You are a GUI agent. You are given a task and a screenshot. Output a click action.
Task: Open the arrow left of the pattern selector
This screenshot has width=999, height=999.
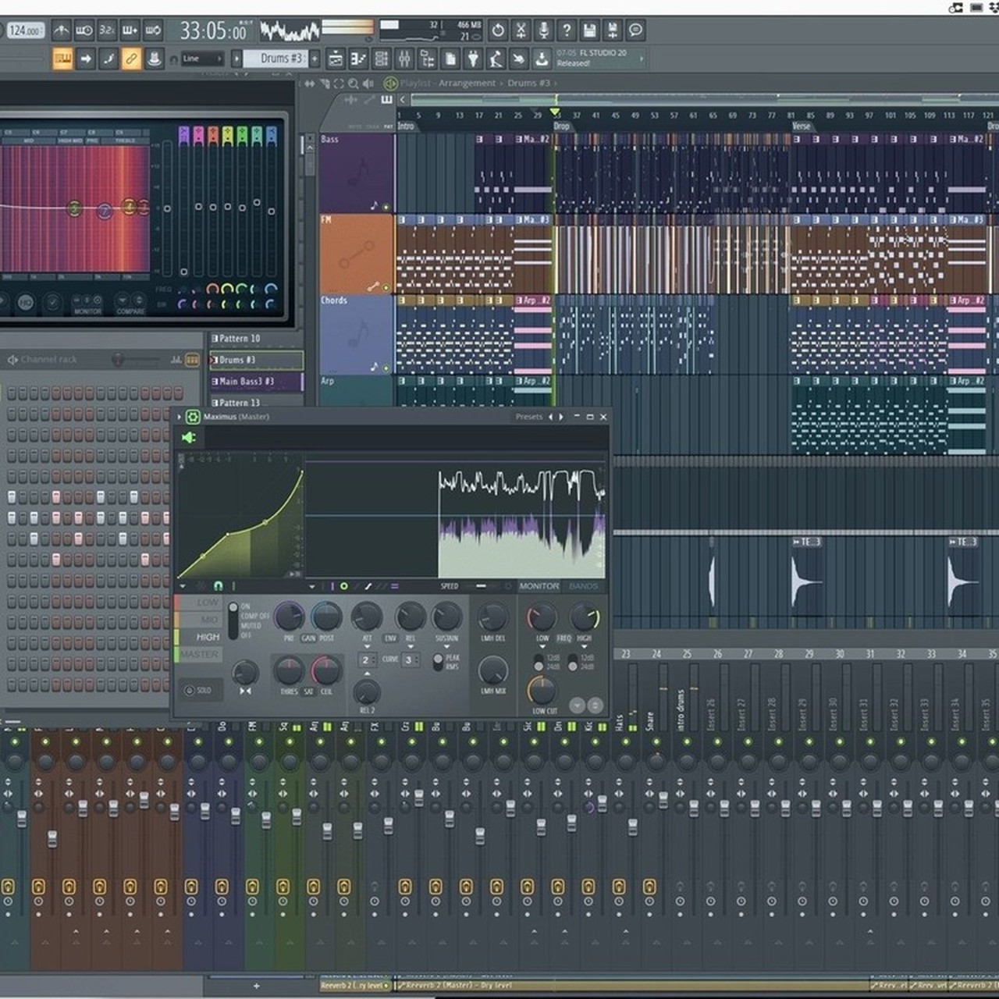coord(236,59)
